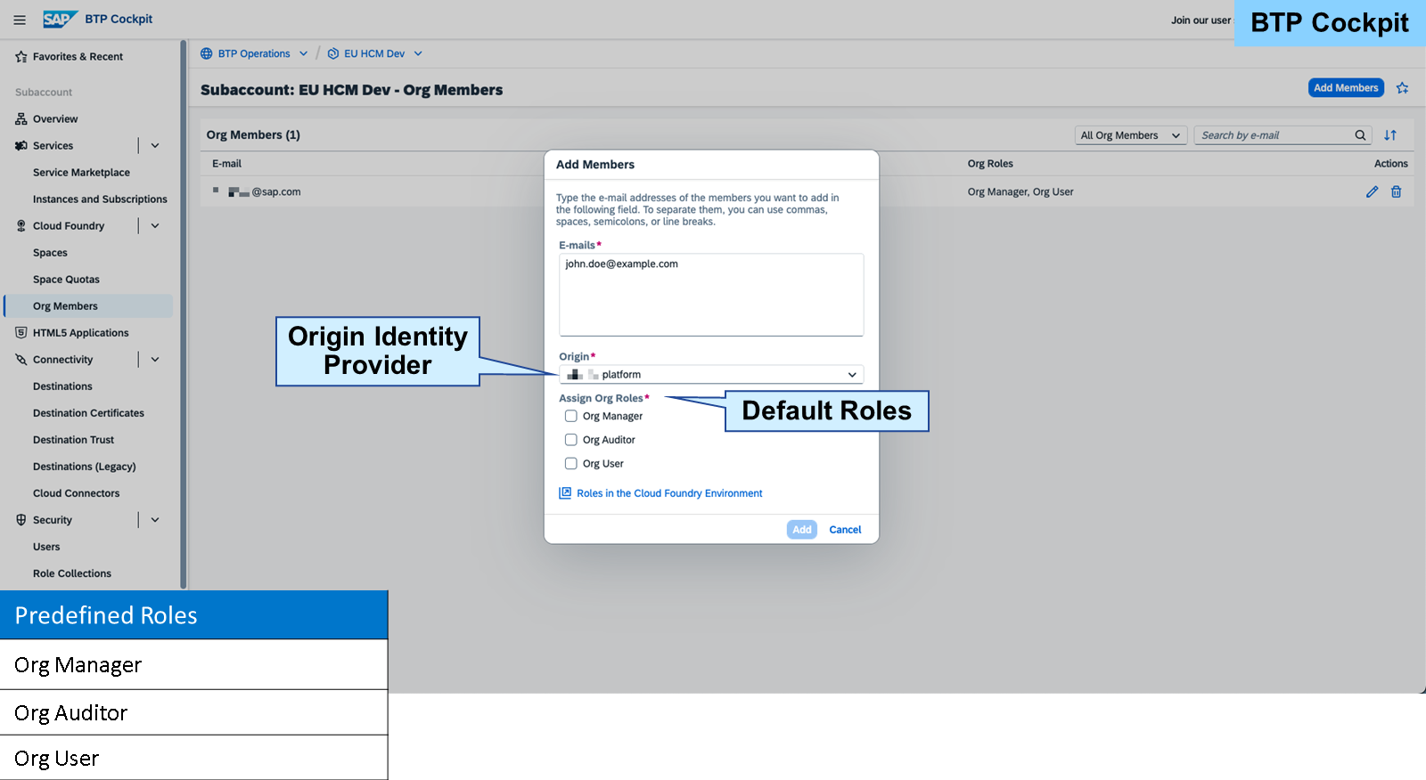Click the E-mails text area
The image size is (1426, 780).
pos(711,295)
